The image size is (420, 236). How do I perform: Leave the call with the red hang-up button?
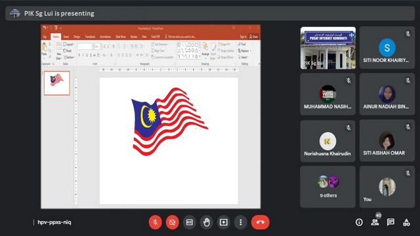pyautogui.click(x=260, y=222)
